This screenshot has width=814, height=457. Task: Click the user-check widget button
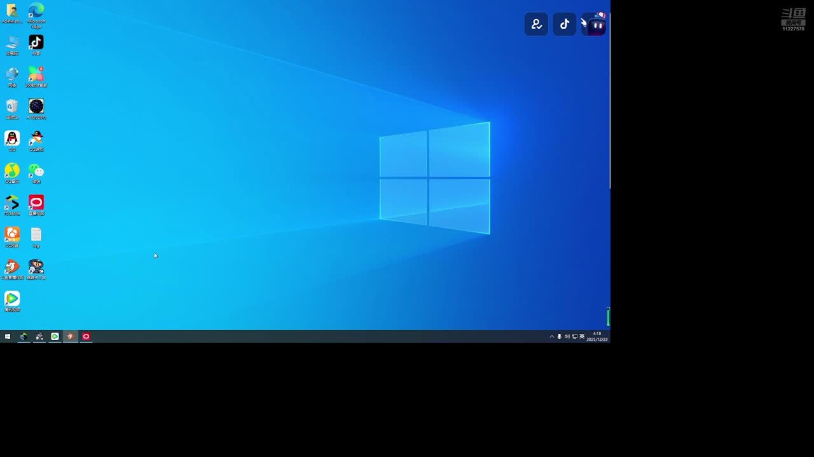click(x=536, y=24)
